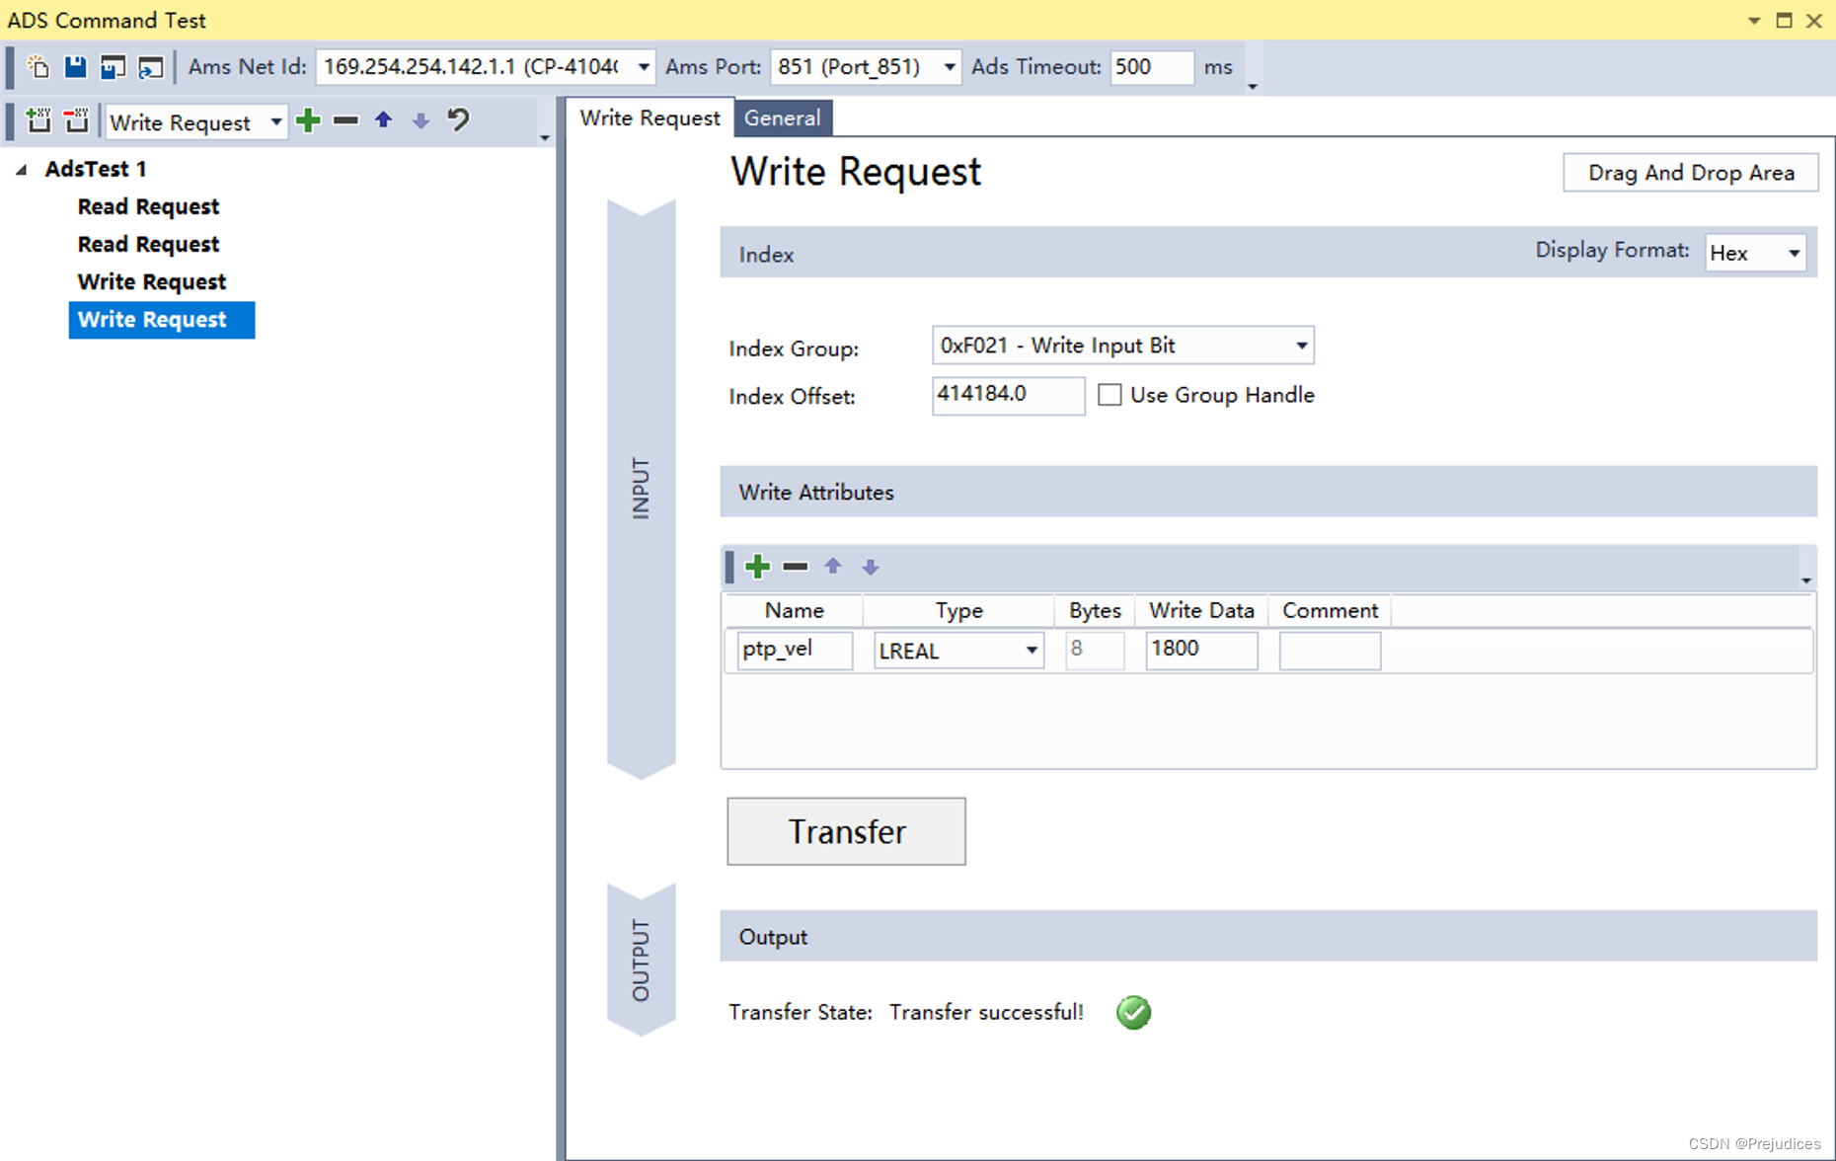Screen dimensions: 1836x1161
Task: Maximize the ADS Command Test window
Action: pos(1784,20)
